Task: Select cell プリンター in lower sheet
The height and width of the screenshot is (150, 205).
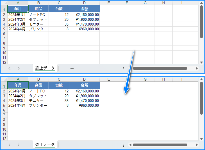Action: pos(38,105)
